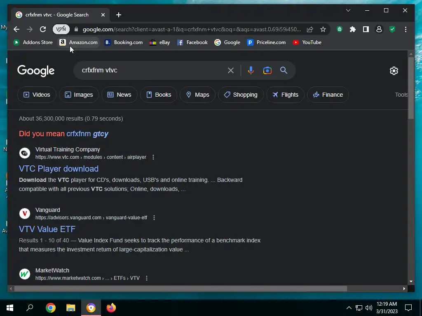Open the Google bookmark
The height and width of the screenshot is (316, 422).
coord(227,42)
